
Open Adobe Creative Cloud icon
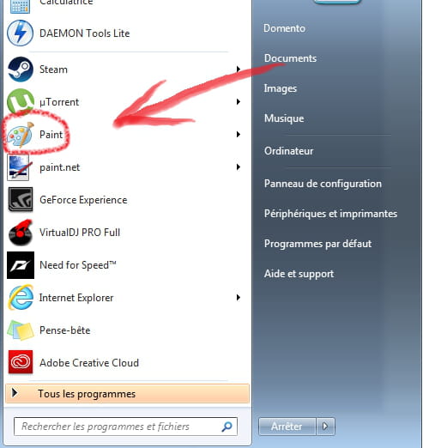click(21, 362)
